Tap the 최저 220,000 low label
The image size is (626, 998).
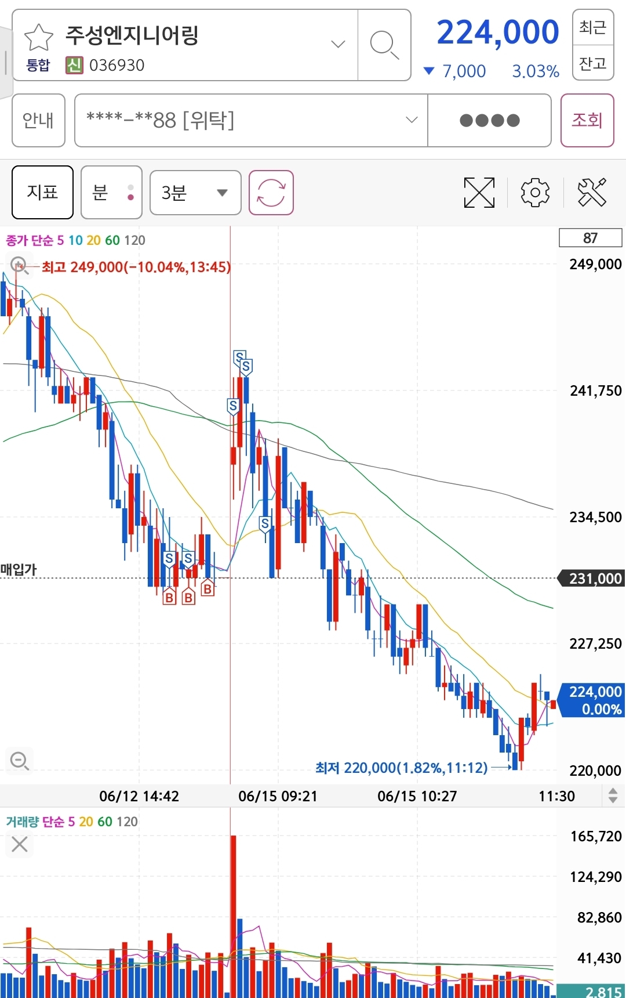coord(401,768)
